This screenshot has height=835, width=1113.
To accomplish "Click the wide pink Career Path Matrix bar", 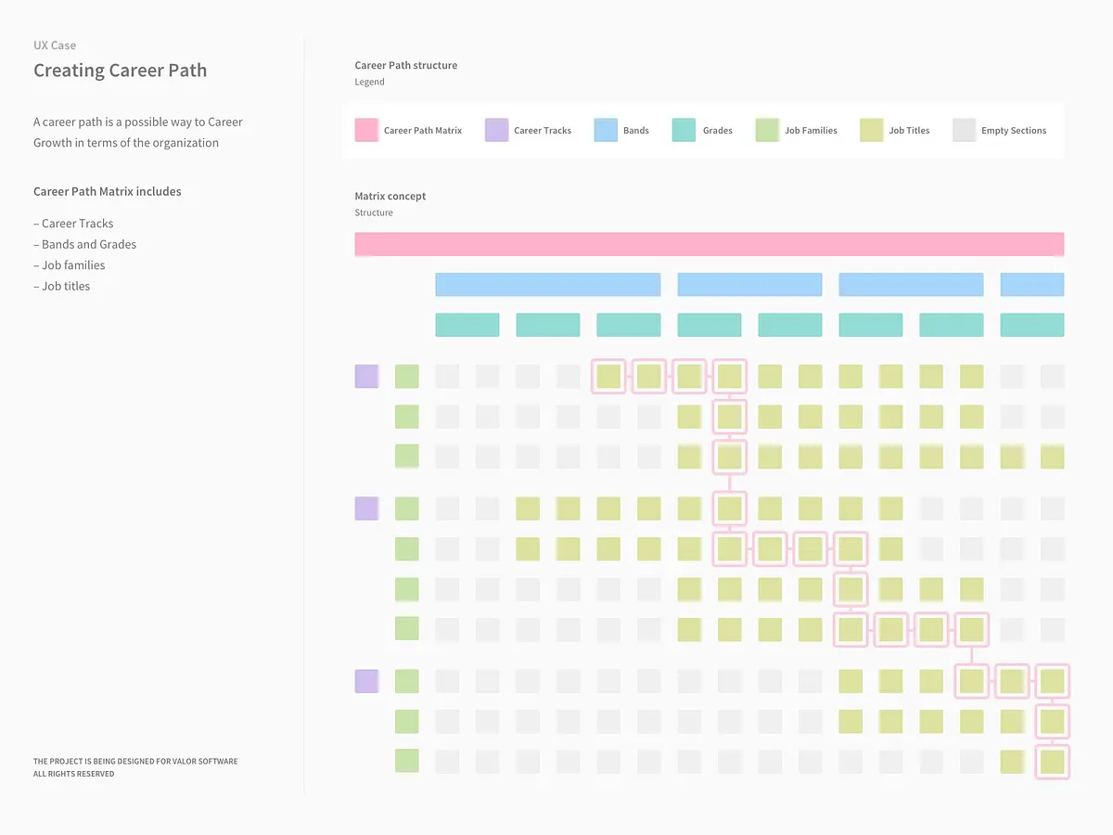I will pos(710,244).
